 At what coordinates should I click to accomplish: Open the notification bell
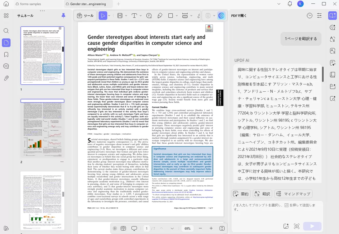pos(290,4)
